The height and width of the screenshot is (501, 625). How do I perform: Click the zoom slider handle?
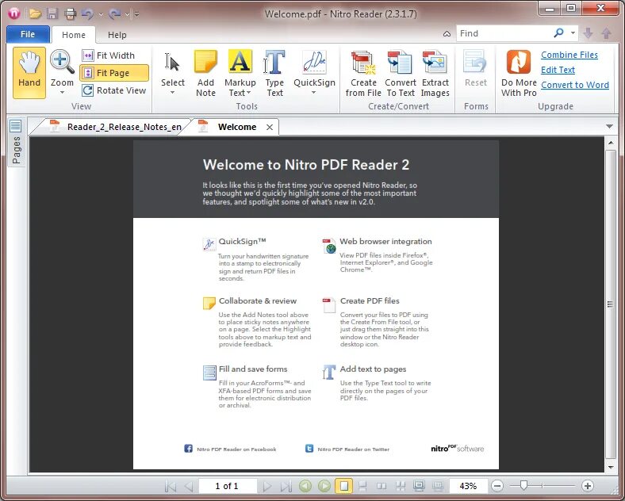click(x=524, y=485)
